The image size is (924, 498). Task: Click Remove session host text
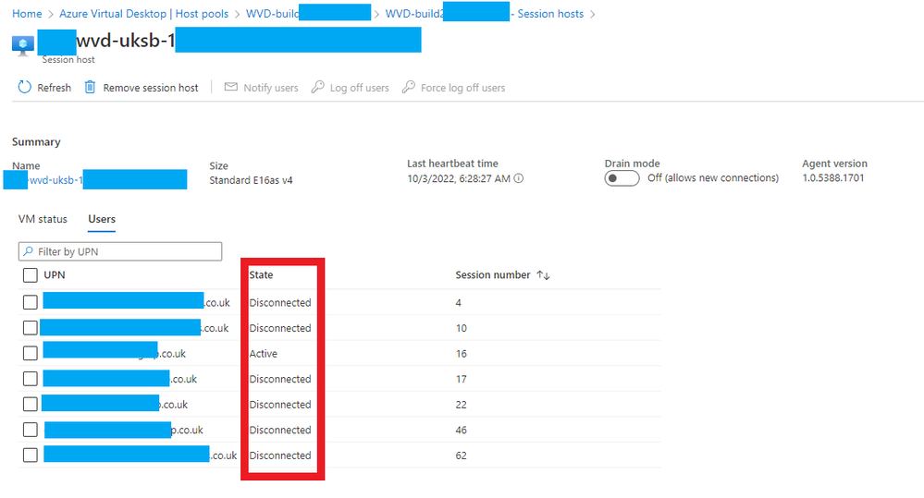coord(151,88)
